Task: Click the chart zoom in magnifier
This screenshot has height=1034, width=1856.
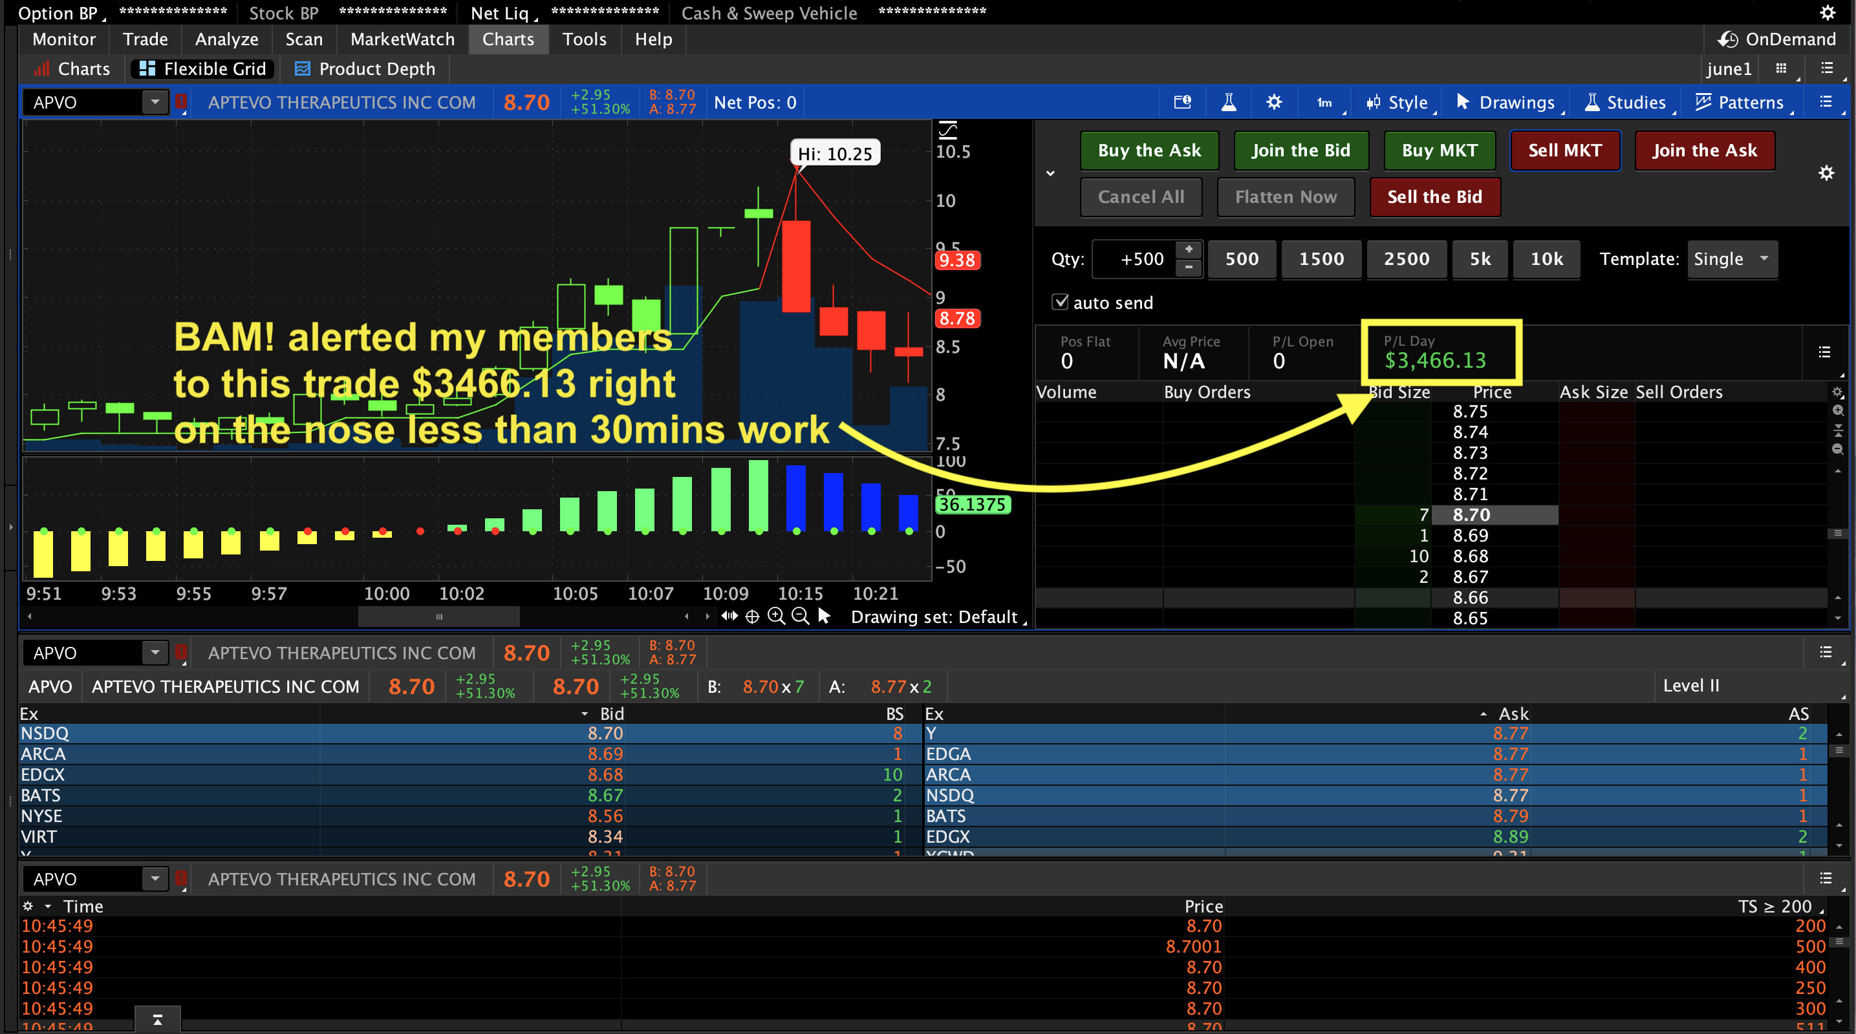Action: tap(776, 617)
